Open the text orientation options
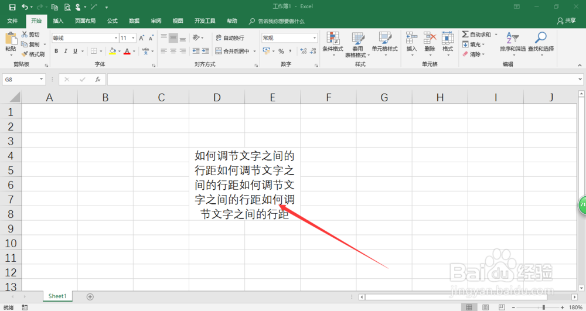This screenshot has height=311, width=586. (197, 37)
